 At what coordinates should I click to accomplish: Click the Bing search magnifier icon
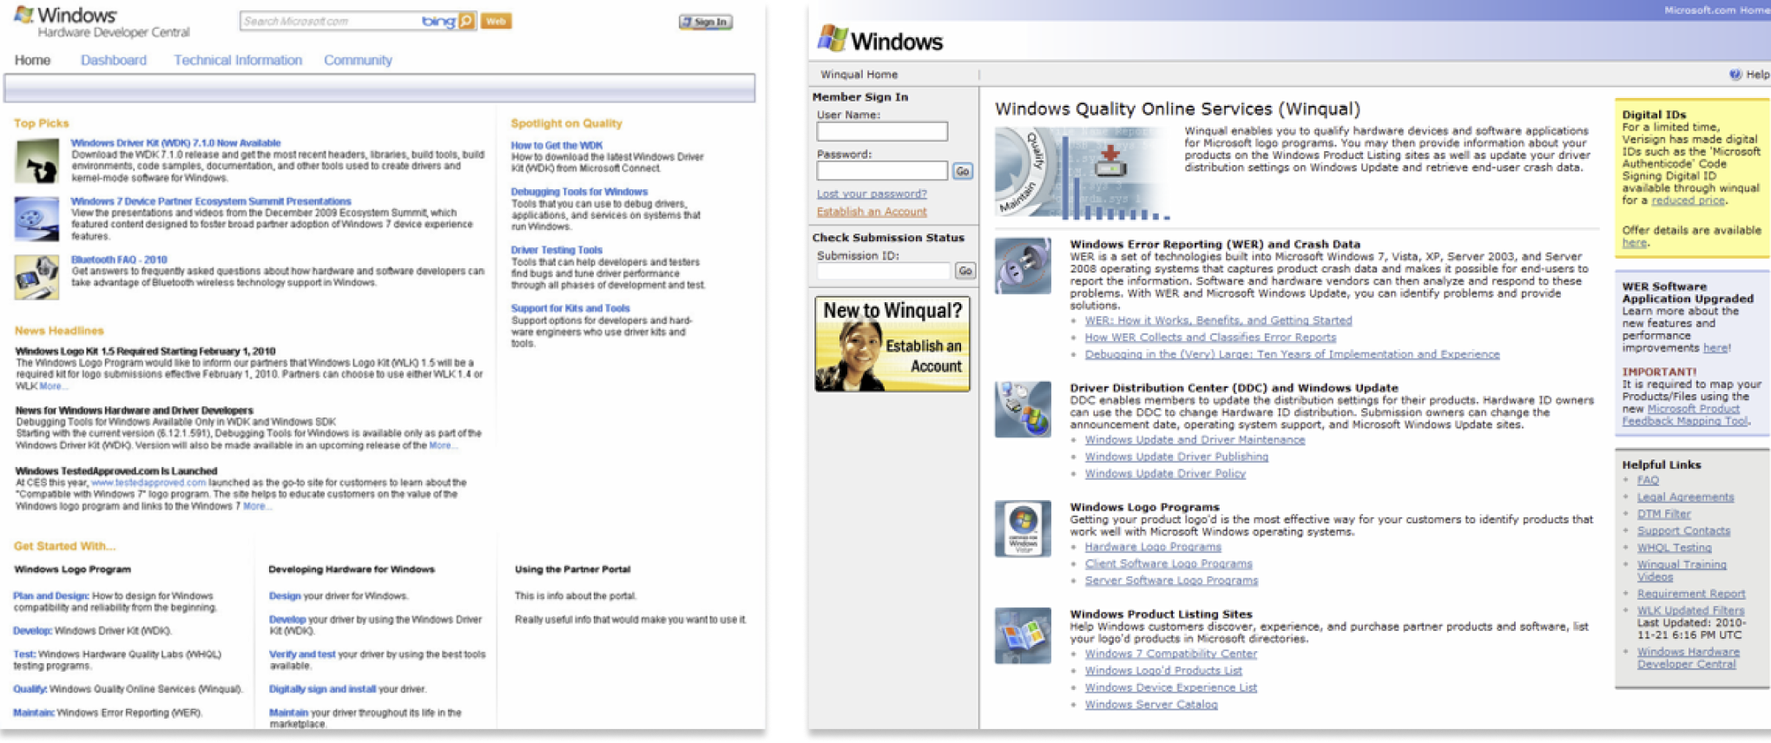coord(467,21)
